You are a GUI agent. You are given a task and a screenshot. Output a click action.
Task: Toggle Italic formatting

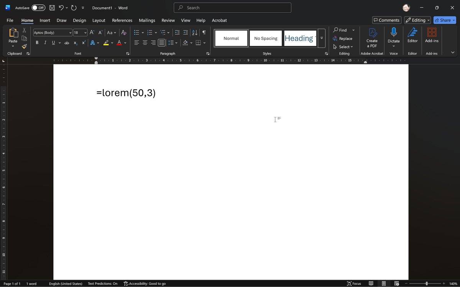tap(45, 42)
